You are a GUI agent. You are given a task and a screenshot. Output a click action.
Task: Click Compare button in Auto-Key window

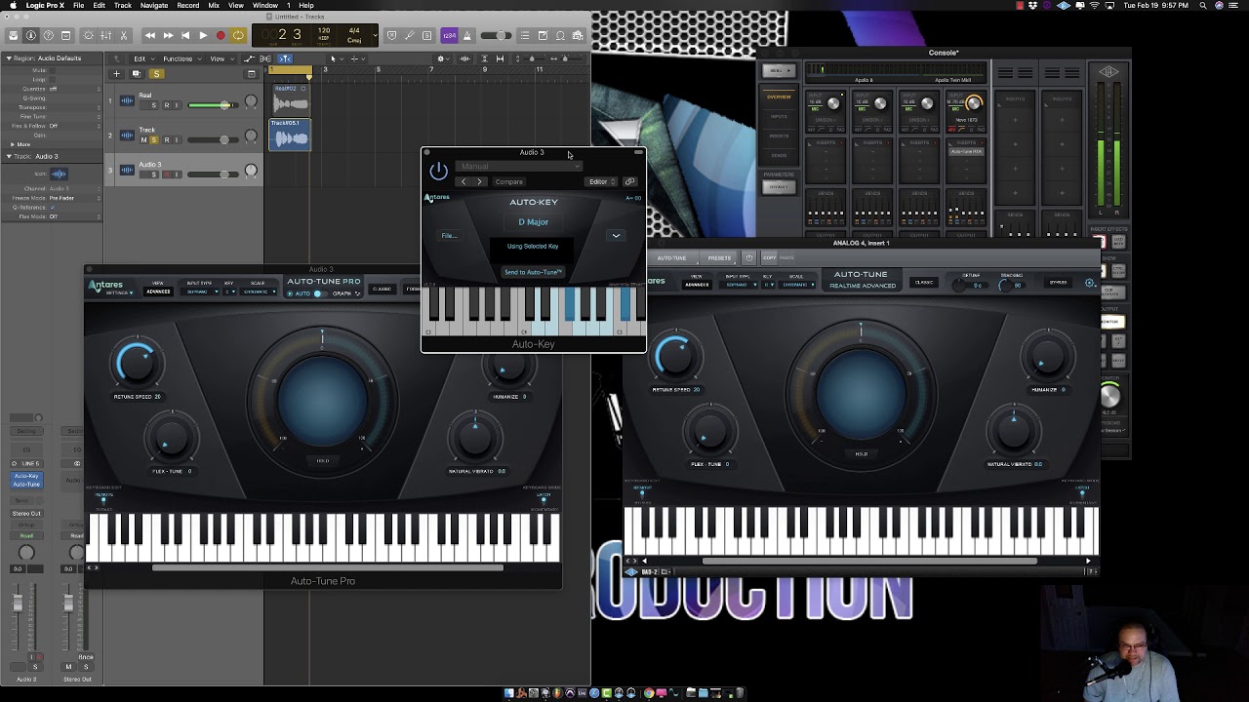[509, 181]
